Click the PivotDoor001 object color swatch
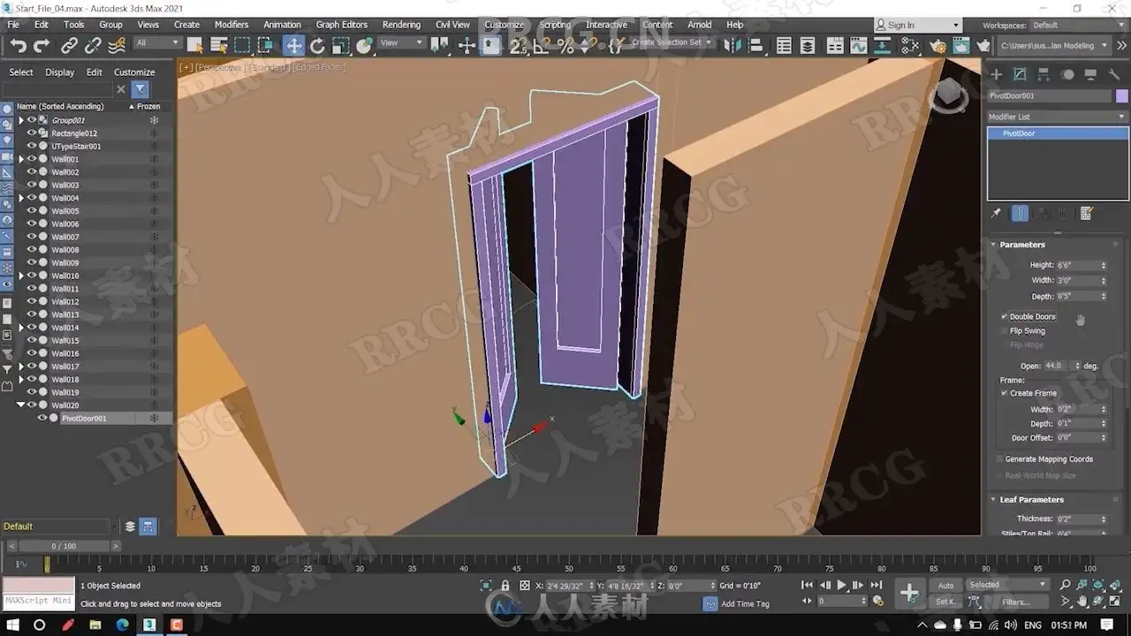1131x636 pixels. point(1122,95)
